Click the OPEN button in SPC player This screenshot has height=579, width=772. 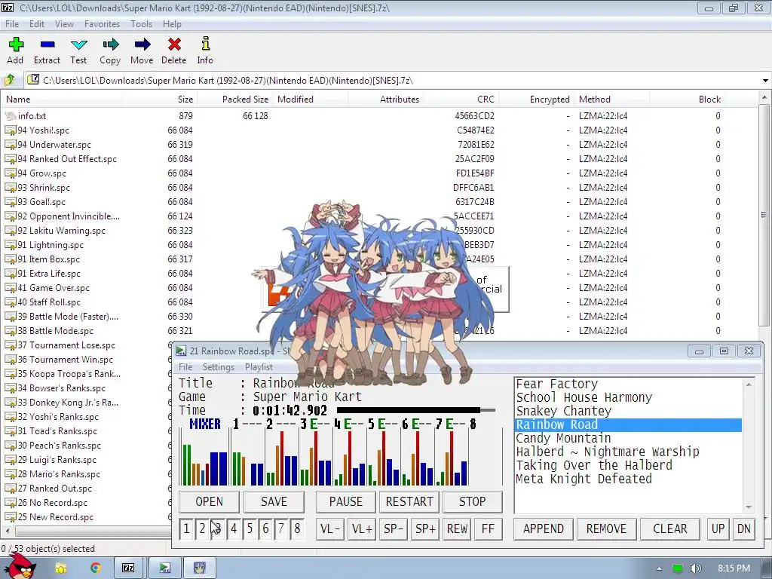(x=210, y=501)
